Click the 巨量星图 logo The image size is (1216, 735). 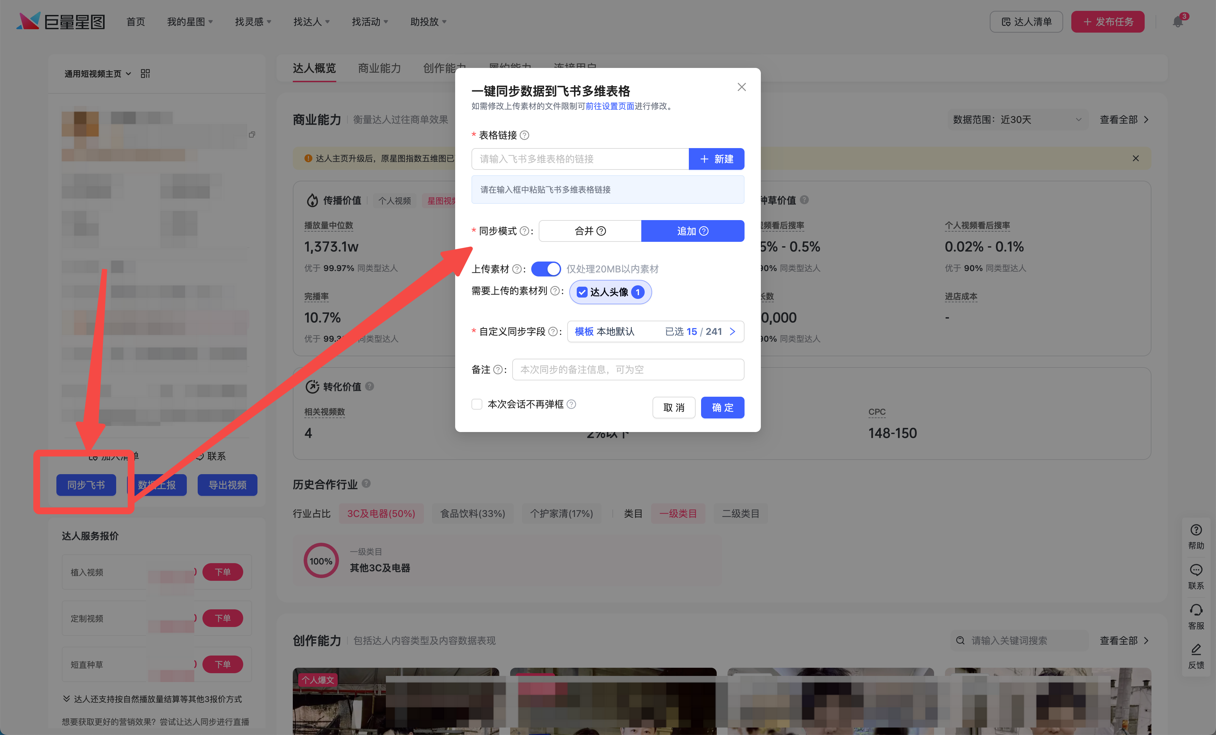(x=61, y=21)
